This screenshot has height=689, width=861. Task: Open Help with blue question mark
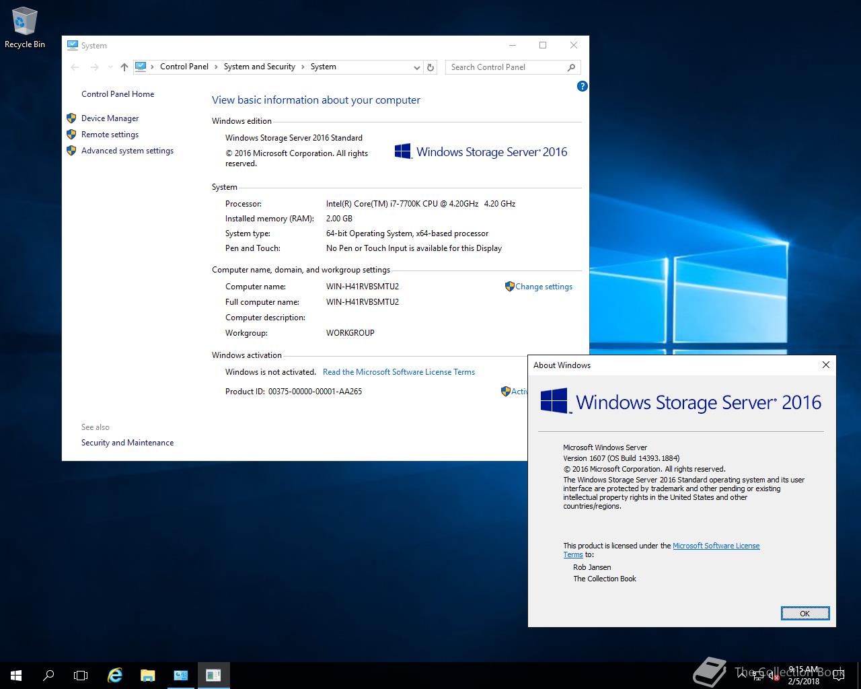tap(583, 86)
